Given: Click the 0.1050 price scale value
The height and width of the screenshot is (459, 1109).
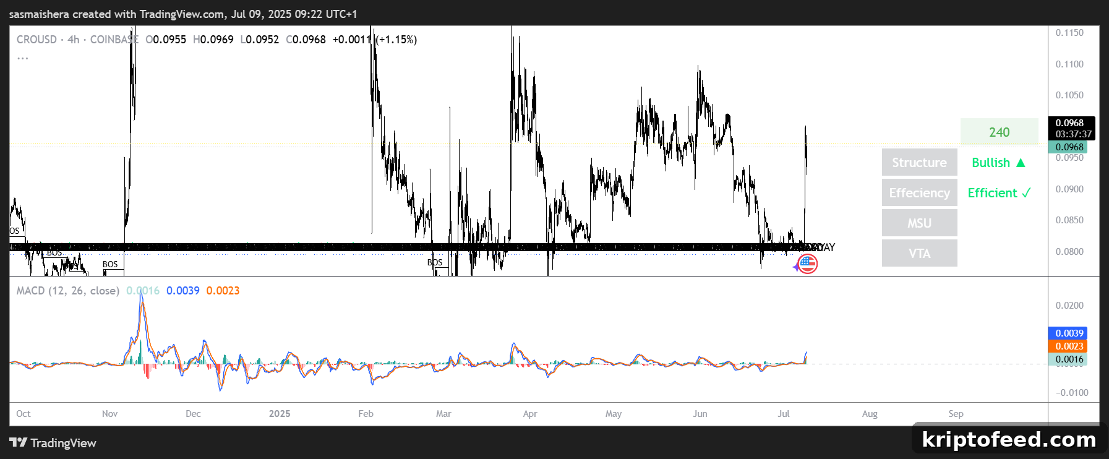Looking at the screenshot, I should [1069, 95].
